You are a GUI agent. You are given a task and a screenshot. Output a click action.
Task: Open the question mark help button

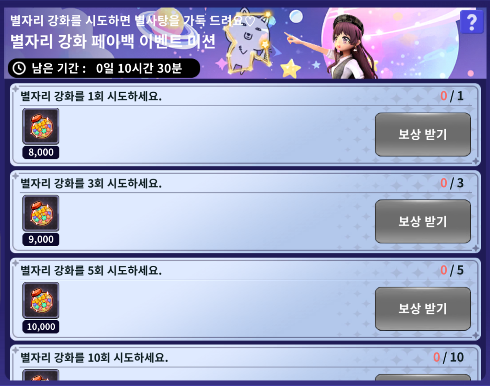tap(471, 22)
